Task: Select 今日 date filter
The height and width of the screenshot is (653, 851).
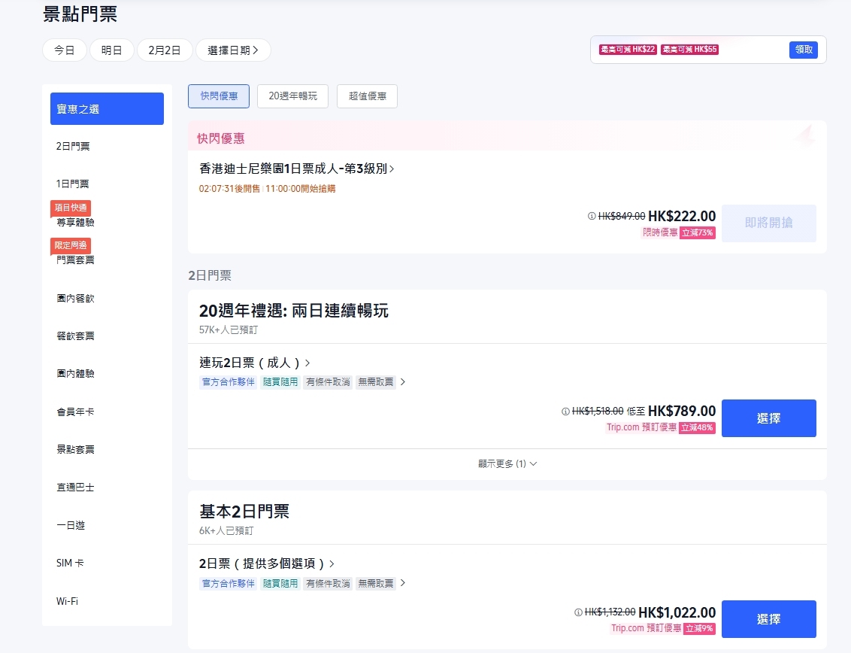Action: [65, 50]
